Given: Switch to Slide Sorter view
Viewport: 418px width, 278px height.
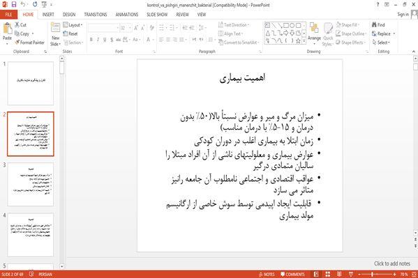Looking at the screenshot, I should click(x=327, y=275).
